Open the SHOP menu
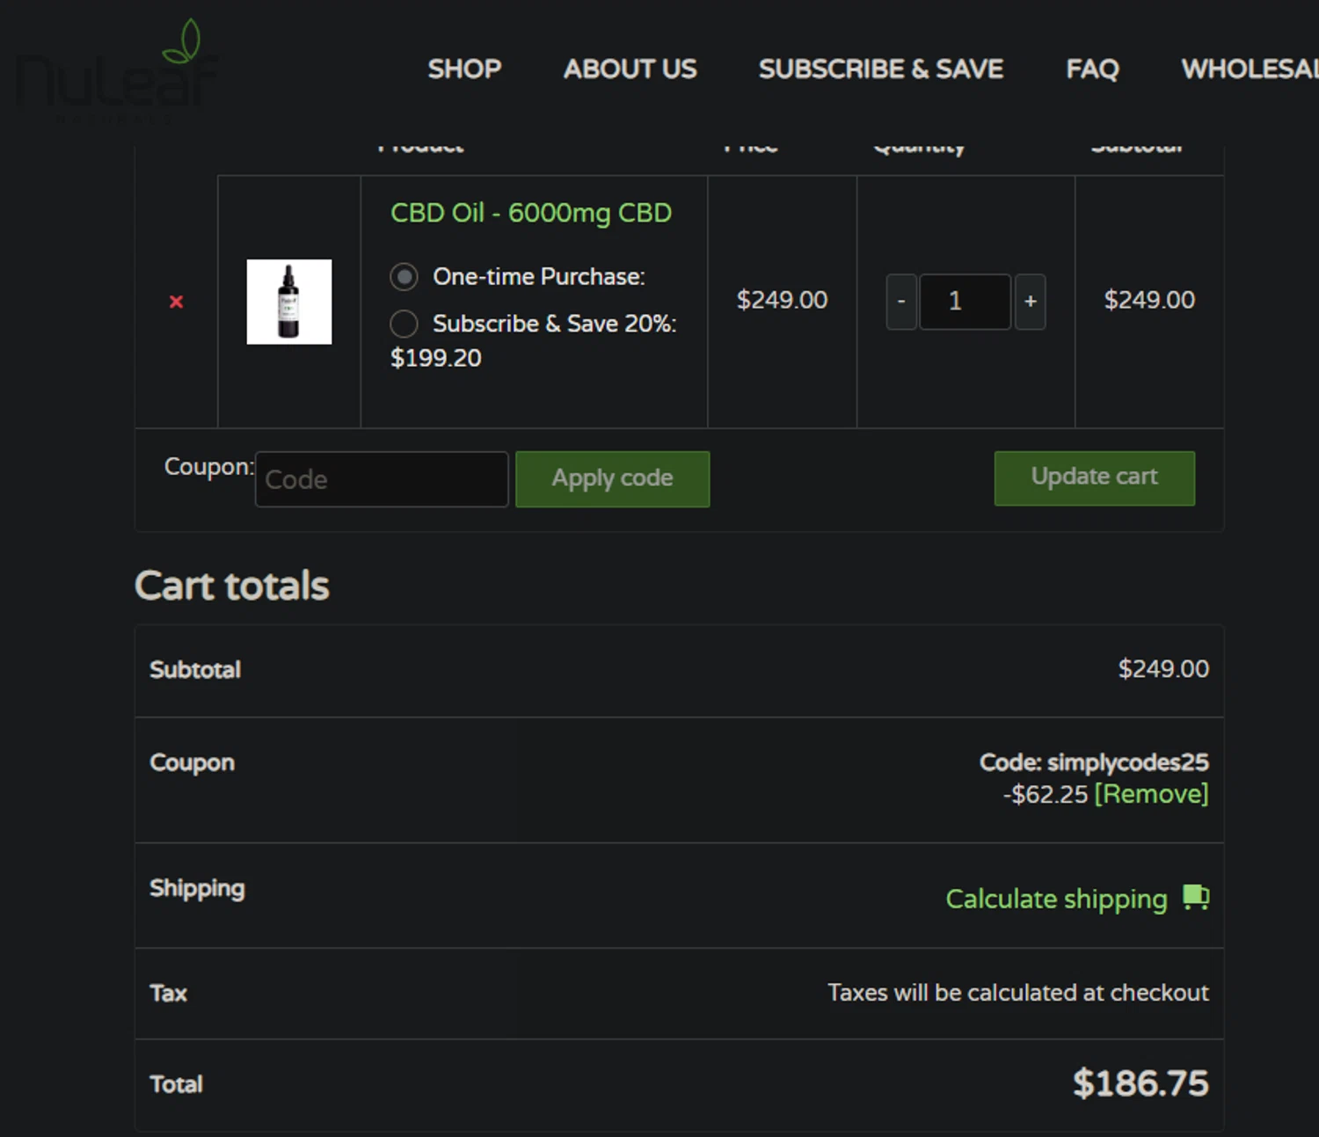1319x1137 pixels. (x=464, y=69)
